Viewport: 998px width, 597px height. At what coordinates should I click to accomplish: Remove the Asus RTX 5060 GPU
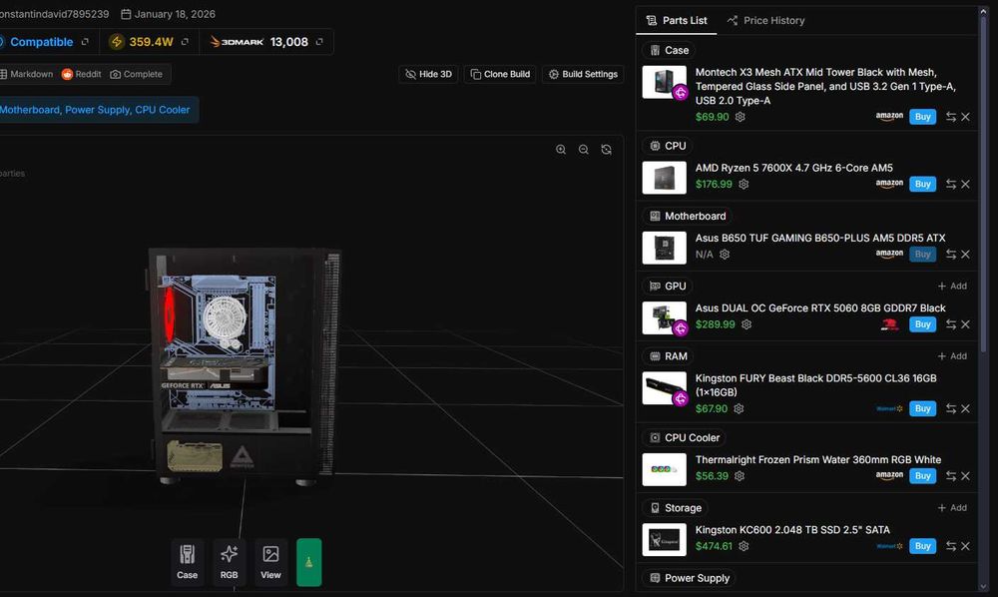point(965,324)
